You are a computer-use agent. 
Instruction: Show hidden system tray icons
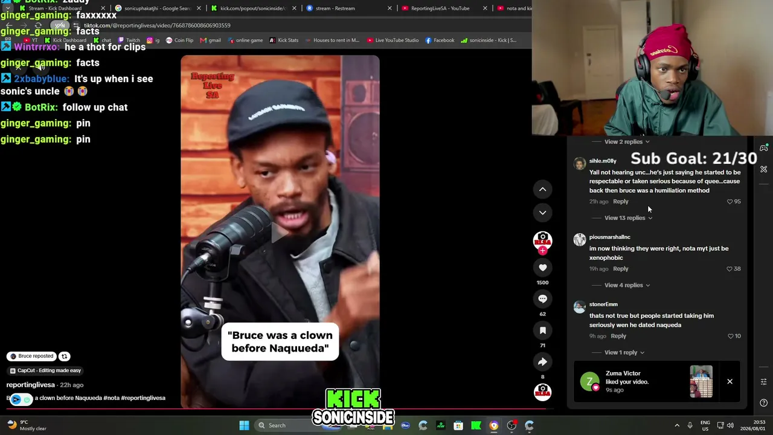point(677,425)
